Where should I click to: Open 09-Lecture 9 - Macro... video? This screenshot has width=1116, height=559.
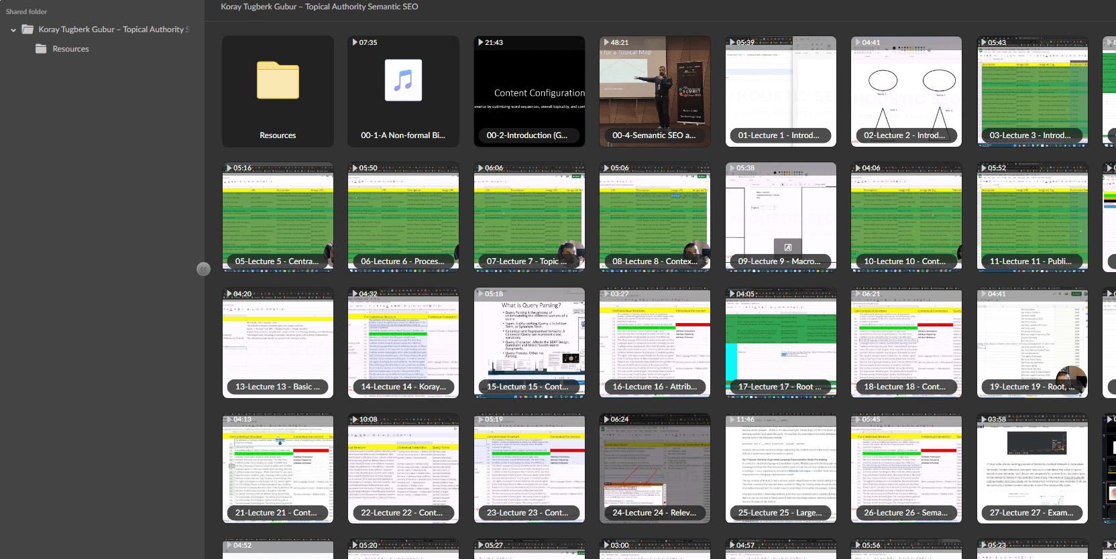pyautogui.click(x=781, y=217)
